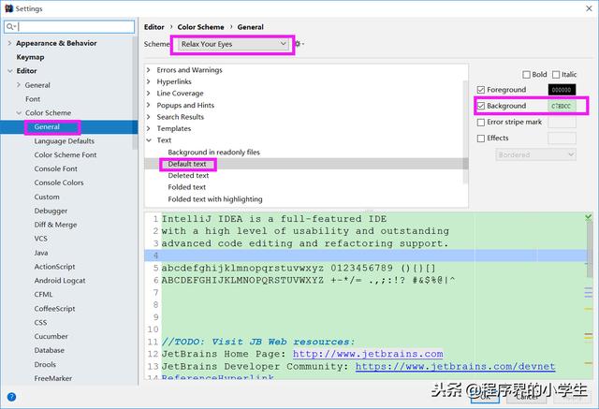
Task: Select CSS color scheme page
Action: (40, 322)
